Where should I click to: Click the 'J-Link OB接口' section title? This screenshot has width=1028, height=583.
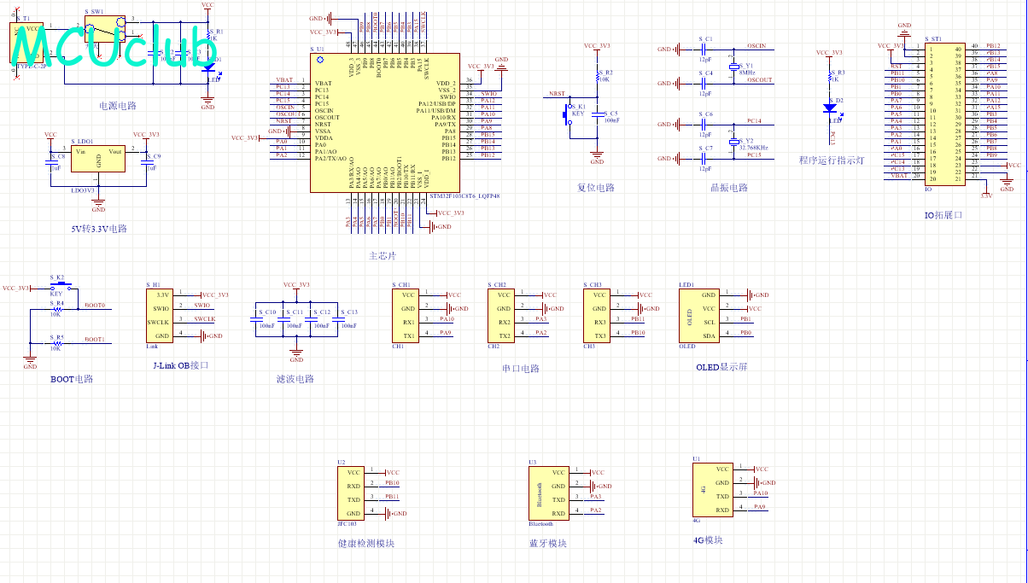click(181, 365)
